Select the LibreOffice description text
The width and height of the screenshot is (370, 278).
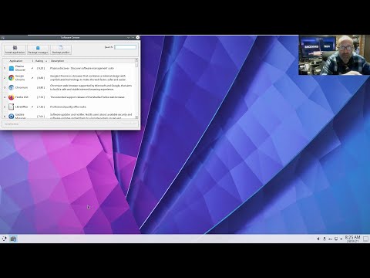click(68, 107)
